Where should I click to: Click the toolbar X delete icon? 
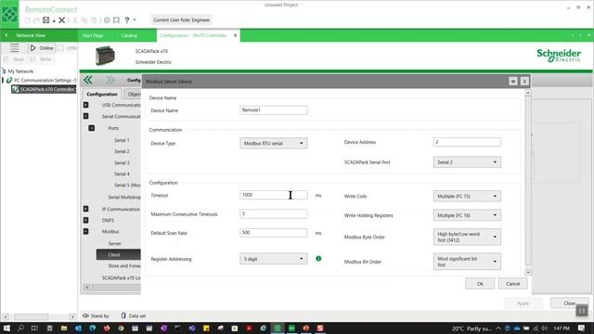click(x=62, y=20)
